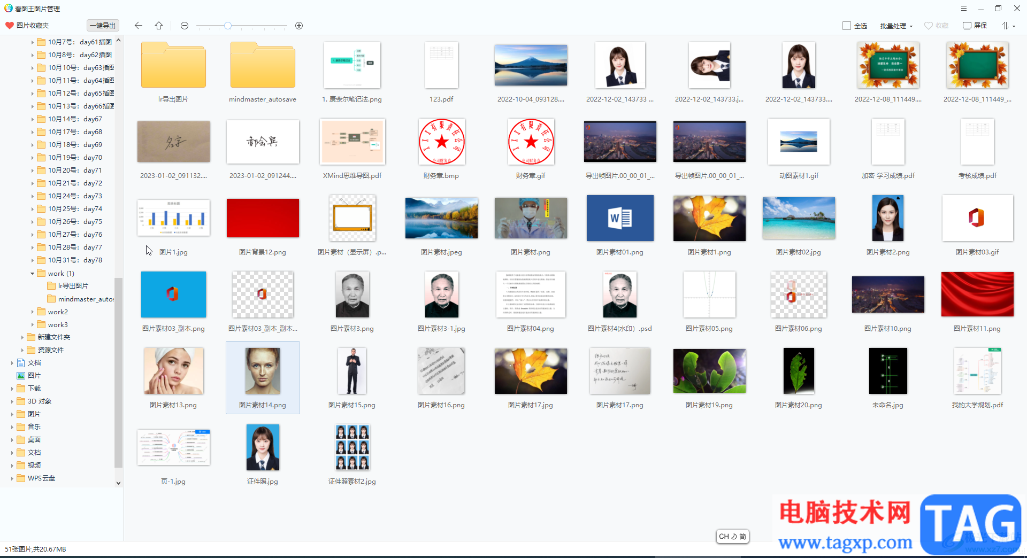
Task: Select 财务章.gif stamp image
Action: pyautogui.click(x=531, y=142)
